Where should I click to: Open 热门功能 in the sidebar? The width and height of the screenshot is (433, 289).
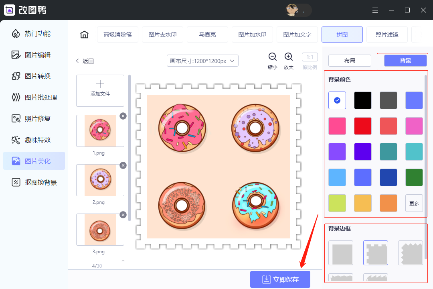click(34, 34)
